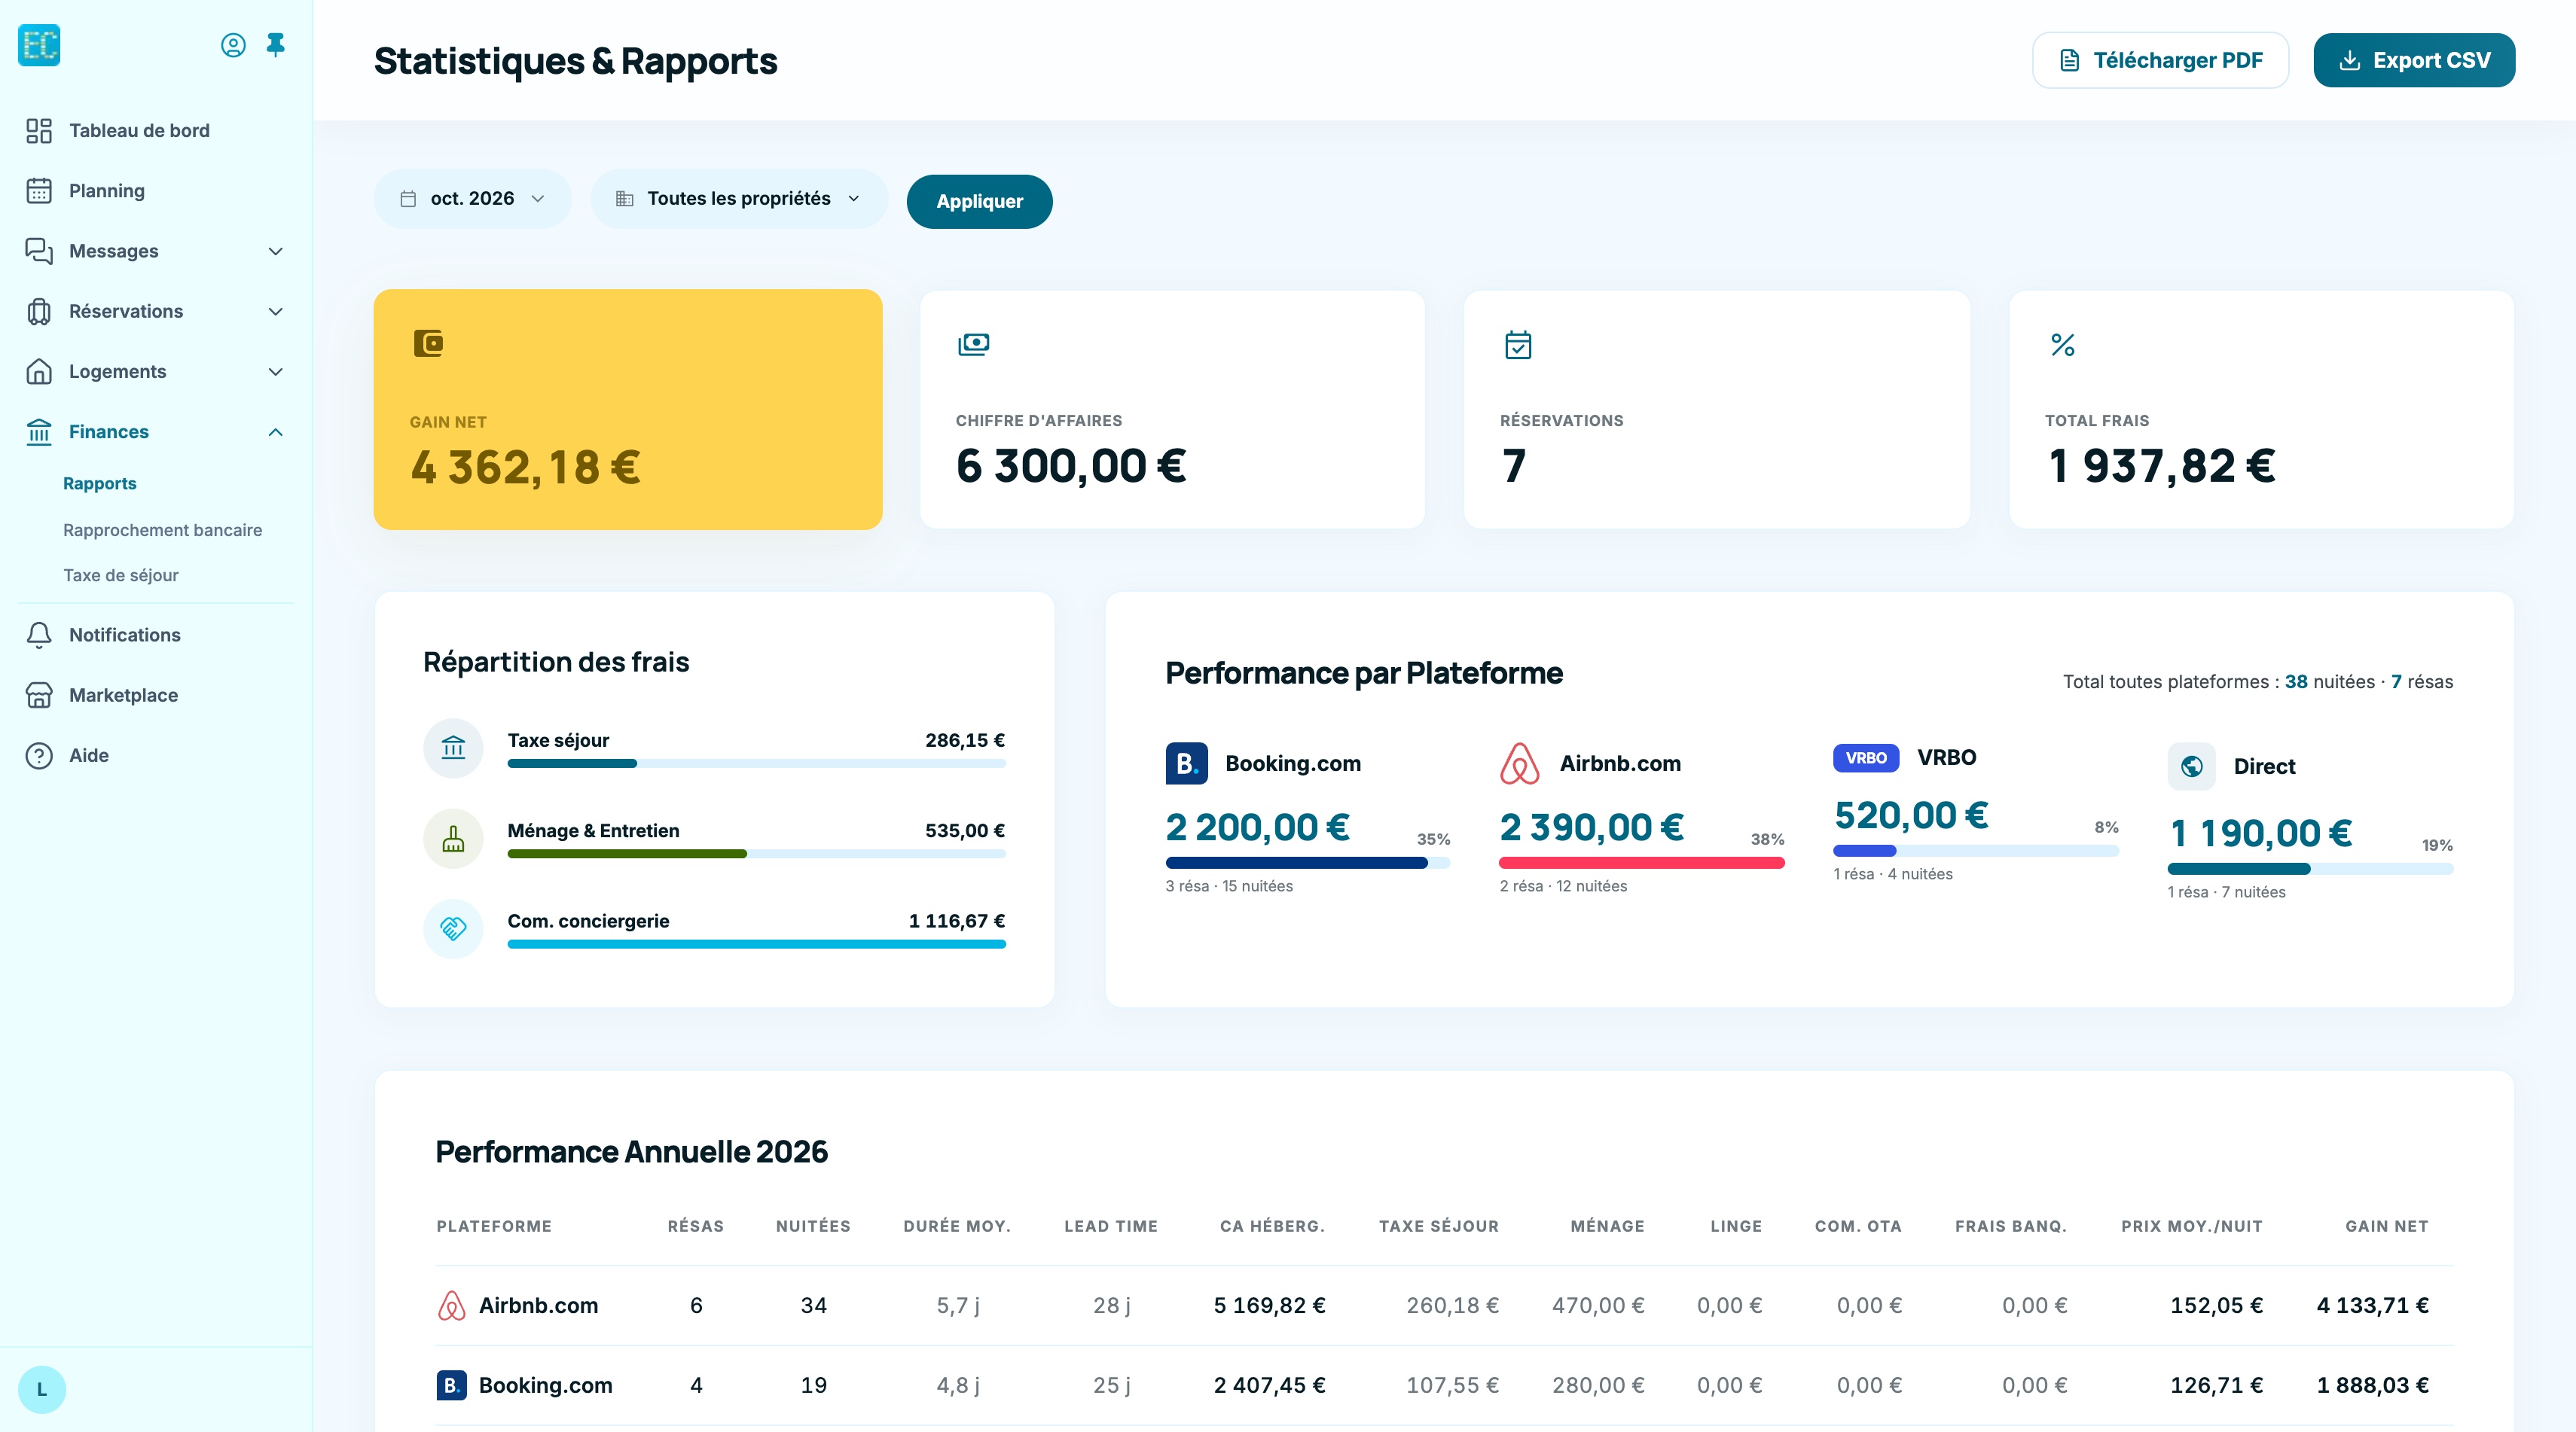
Task: Click the EC app logo icon
Action: point(39,45)
